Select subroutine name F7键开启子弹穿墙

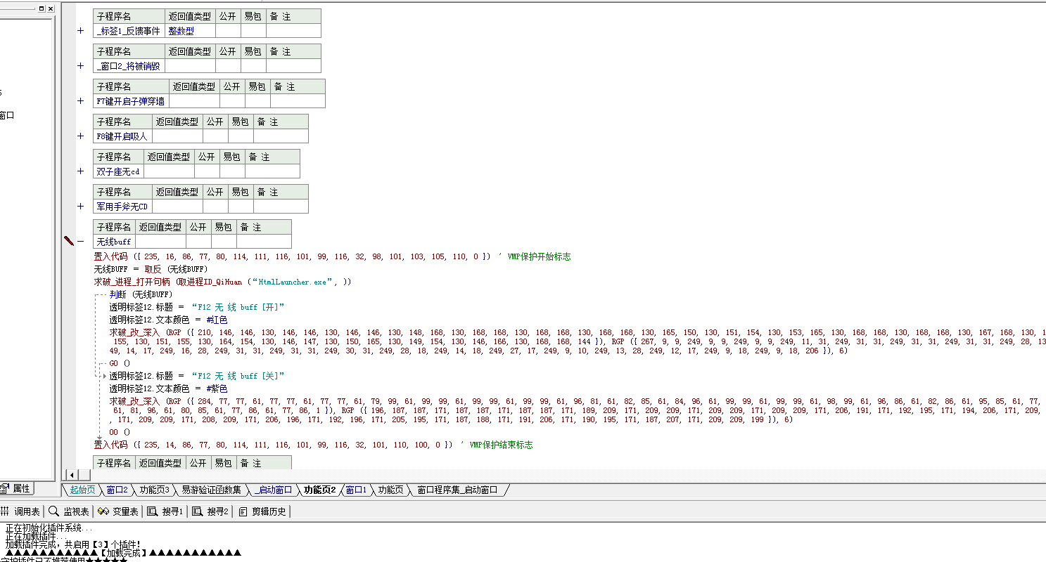pos(131,101)
